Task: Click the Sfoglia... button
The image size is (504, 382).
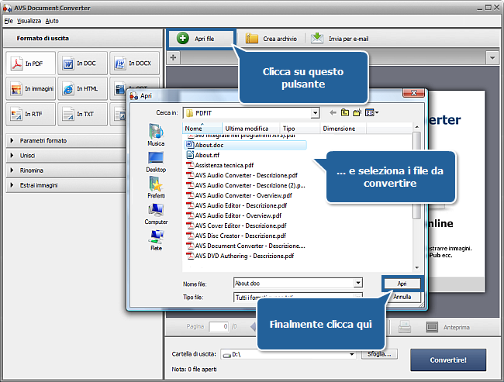Action: pyautogui.click(x=379, y=354)
